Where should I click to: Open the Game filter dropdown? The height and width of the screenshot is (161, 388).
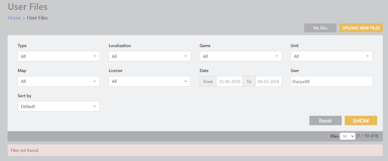coord(240,57)
